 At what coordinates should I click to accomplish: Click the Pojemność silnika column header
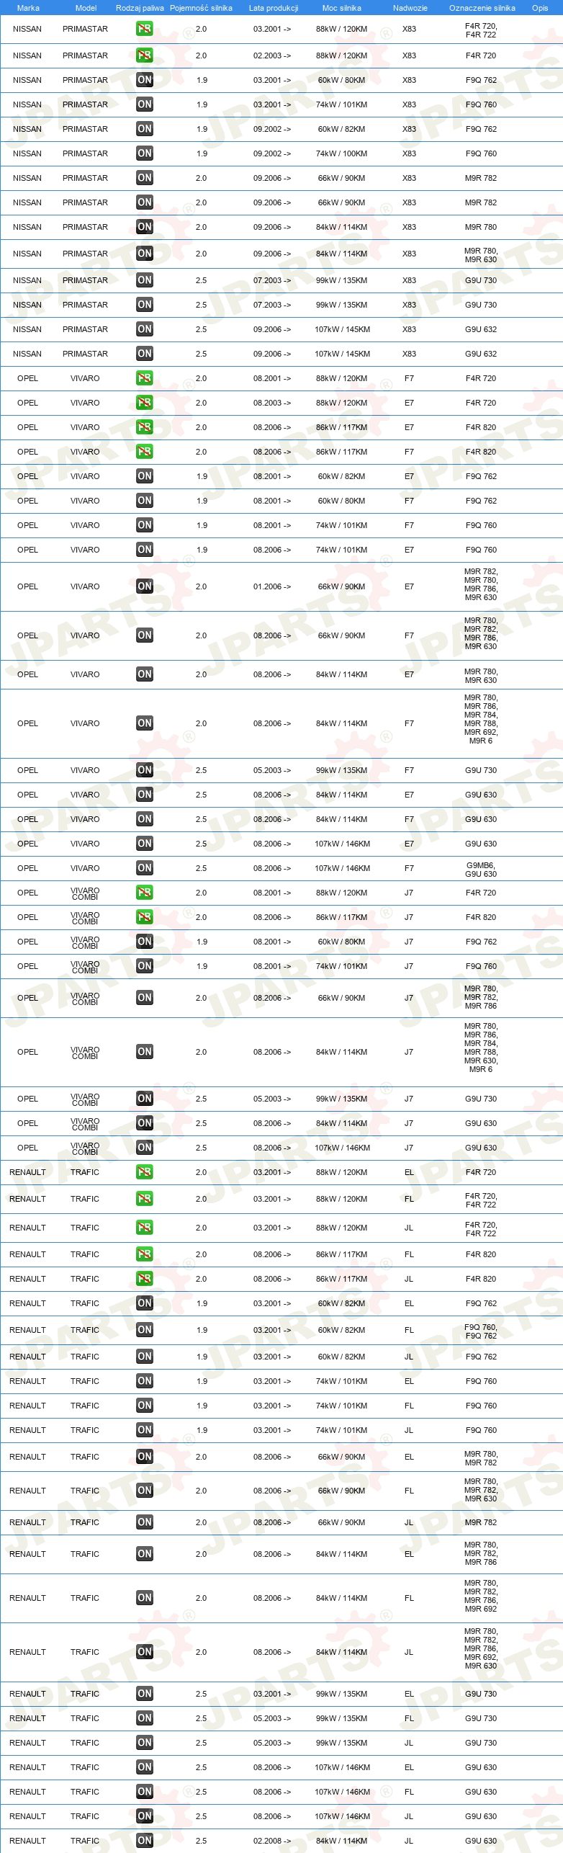point(201,8)
